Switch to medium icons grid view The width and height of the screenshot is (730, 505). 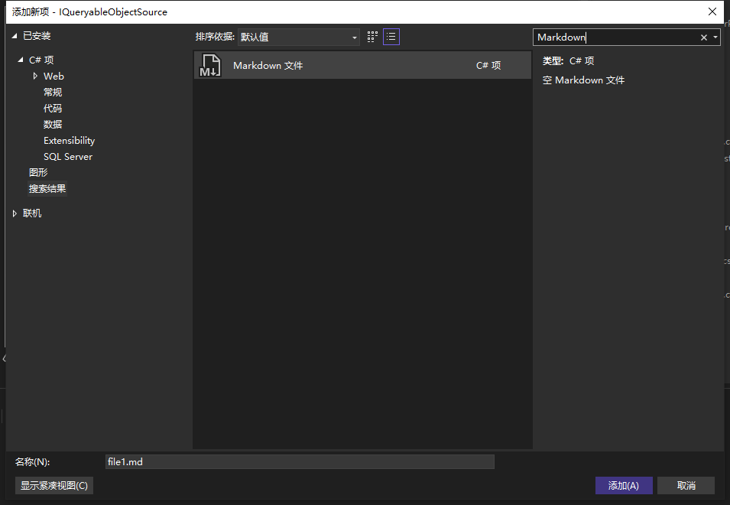pyautogui.click(x=372, y=37)
